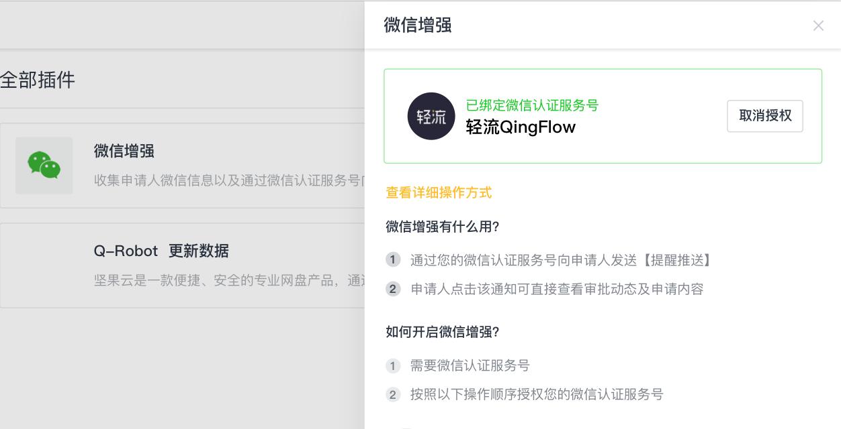Click the 微信增强有什么用 heading
Image resolution: width=841 pixels, height=429 pixels.
tap(443, 227)
